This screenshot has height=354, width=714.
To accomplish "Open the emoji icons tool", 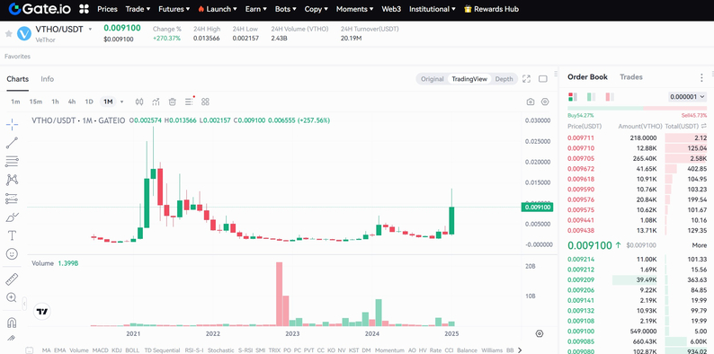I will point(12,254).
